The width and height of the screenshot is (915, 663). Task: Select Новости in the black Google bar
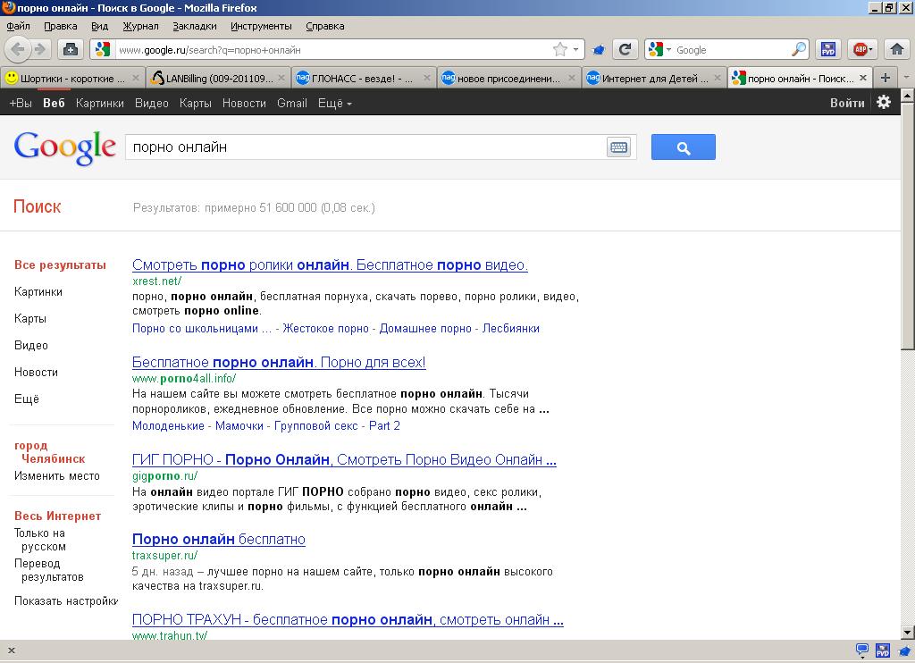click(x=244, y=104)
